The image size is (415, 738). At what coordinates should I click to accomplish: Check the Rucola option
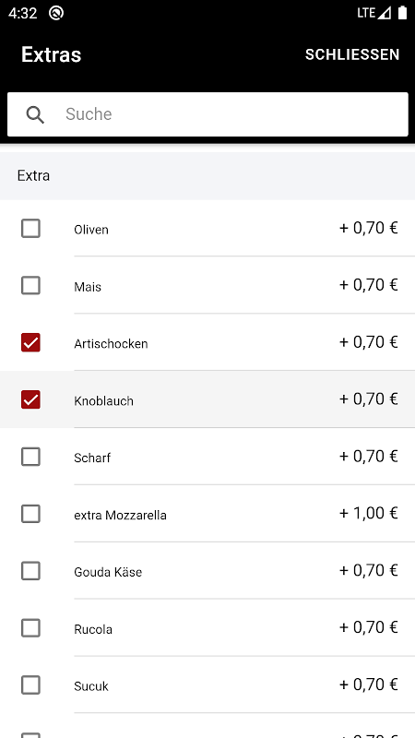(x=30, y=628)
